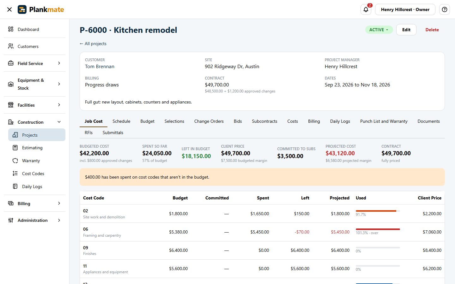Click the Warranty shield icon

[x=15, y=161]
